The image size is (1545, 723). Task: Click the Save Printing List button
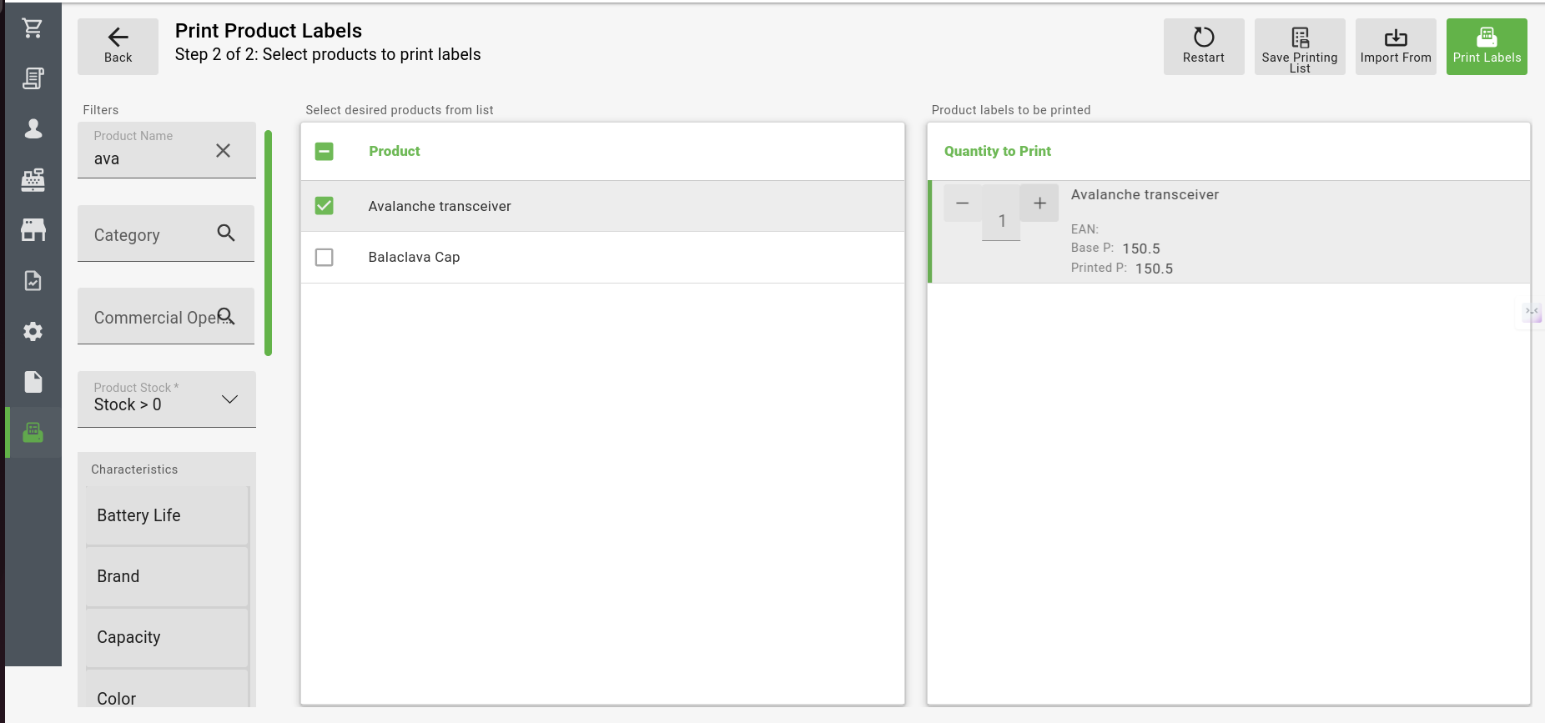coord(1299,47)
